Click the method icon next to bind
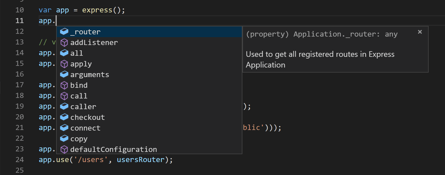This screenshot has width=445, height=175. click(x=64, y=85)
